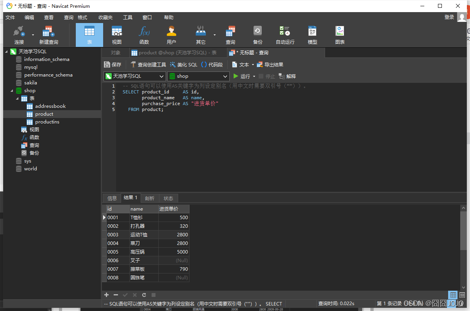Open the 收藏夹 favorites menu
Viewport: 470px width, 311px height.
tap(105, 17)
